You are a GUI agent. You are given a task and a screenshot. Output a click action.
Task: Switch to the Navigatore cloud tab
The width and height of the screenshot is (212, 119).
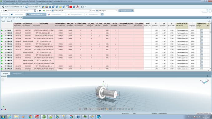coord(75,14)
